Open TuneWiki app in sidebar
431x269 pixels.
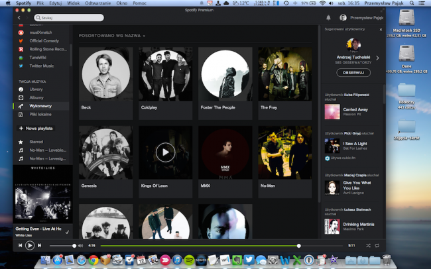pyautogui.click(x=38, y=58)
